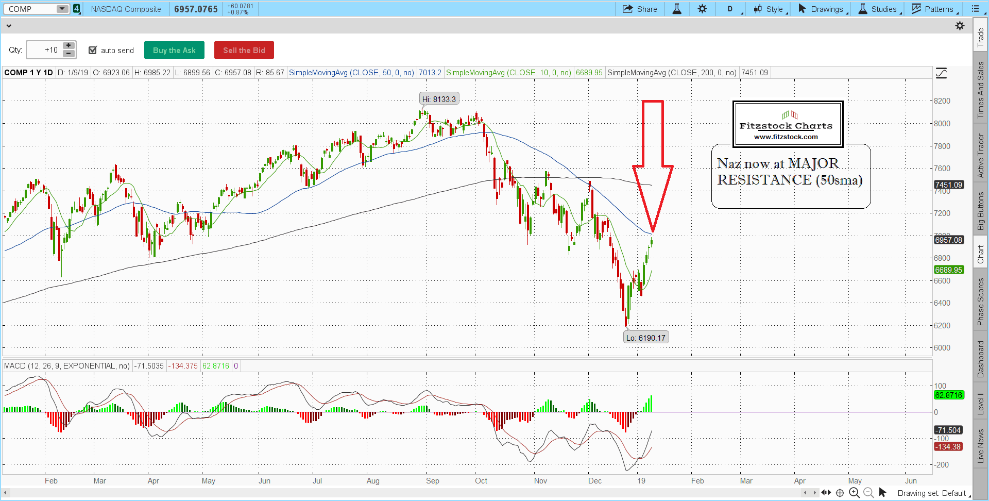Screen dimensions: 989x501
Task: Select the crosshair pan tool icon
Action: (x=840, y=493)
